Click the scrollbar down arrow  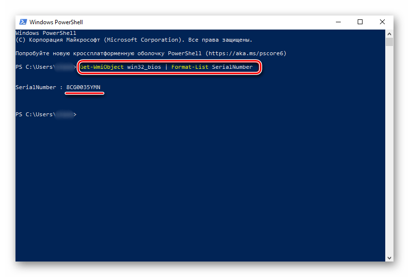click(389, 257)
